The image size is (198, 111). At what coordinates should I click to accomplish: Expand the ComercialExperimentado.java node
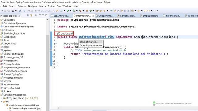tap(7, 109)
